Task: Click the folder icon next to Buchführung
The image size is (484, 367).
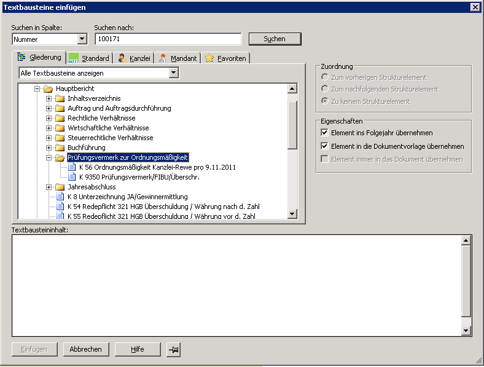Action: coord(60,148)
